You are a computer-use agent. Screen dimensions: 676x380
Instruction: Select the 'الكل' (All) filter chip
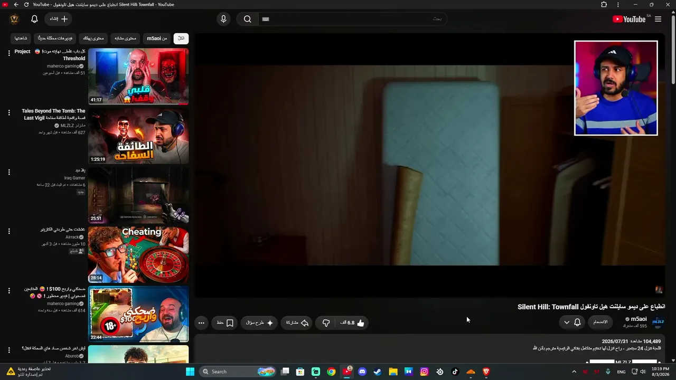coord(181,39)
